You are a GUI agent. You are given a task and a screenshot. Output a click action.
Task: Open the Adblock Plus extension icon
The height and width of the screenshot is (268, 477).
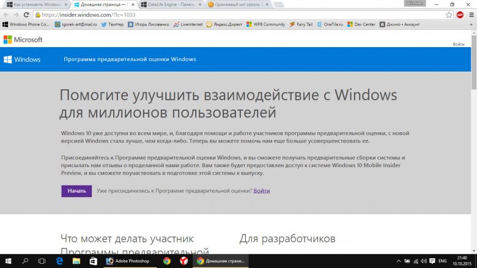click(x=460, y=15)
